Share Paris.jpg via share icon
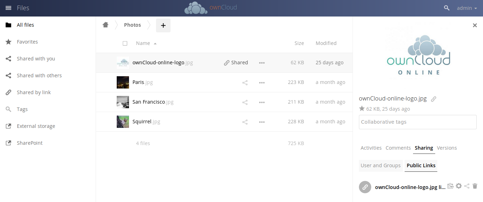 point(245,83)
